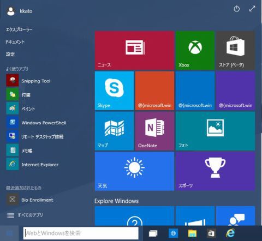Open the OneNote tile
This screenshot has height=241, width=262.
click(154, 131)
